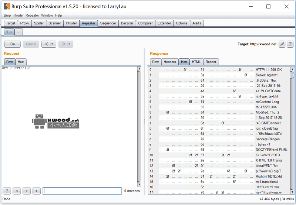Open the Burp menu
Image resolution: width=296 pixels, height=205 pixels.
pyautogui.click(x=7, y=16)
